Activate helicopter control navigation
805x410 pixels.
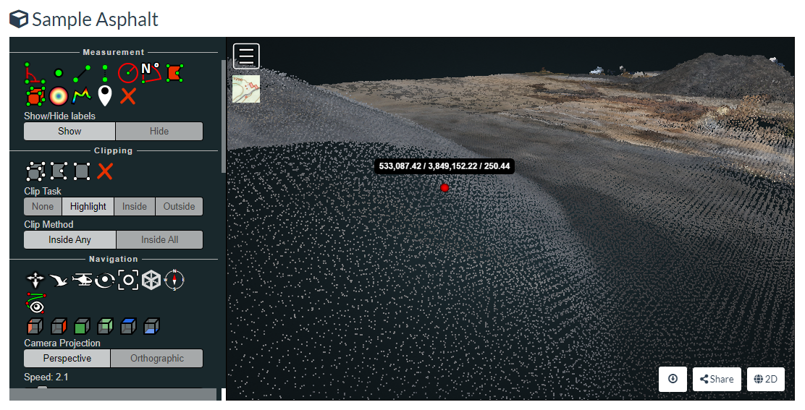[82, 280]
